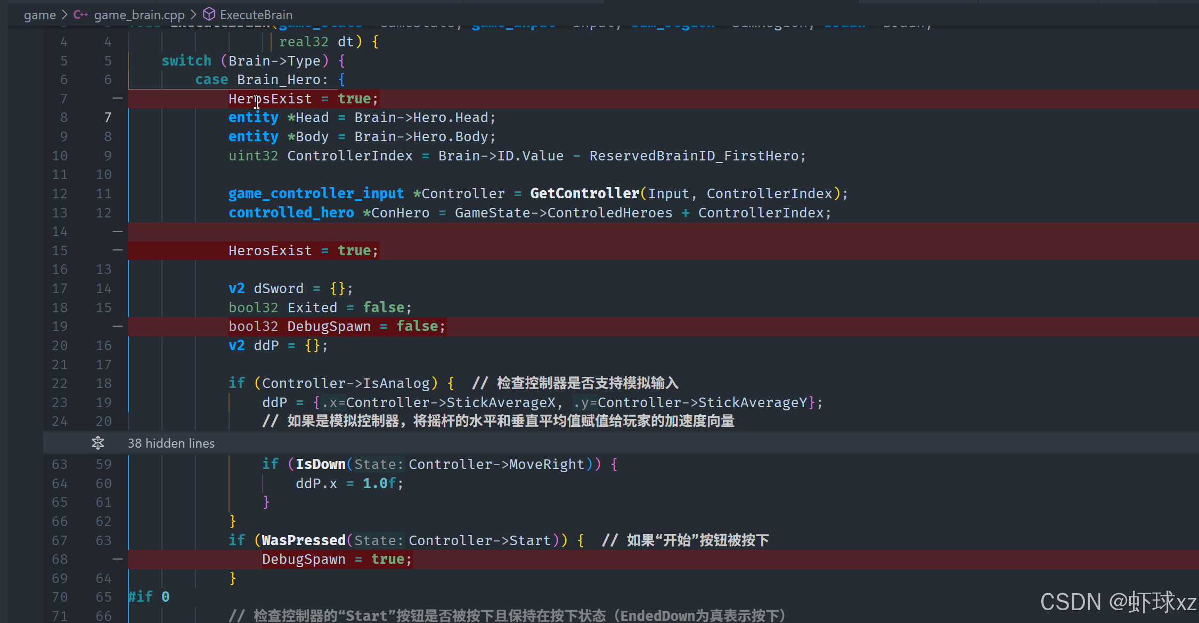Click original line number 22 in gutter
The image size is (1199, 623).
point(60,383)
